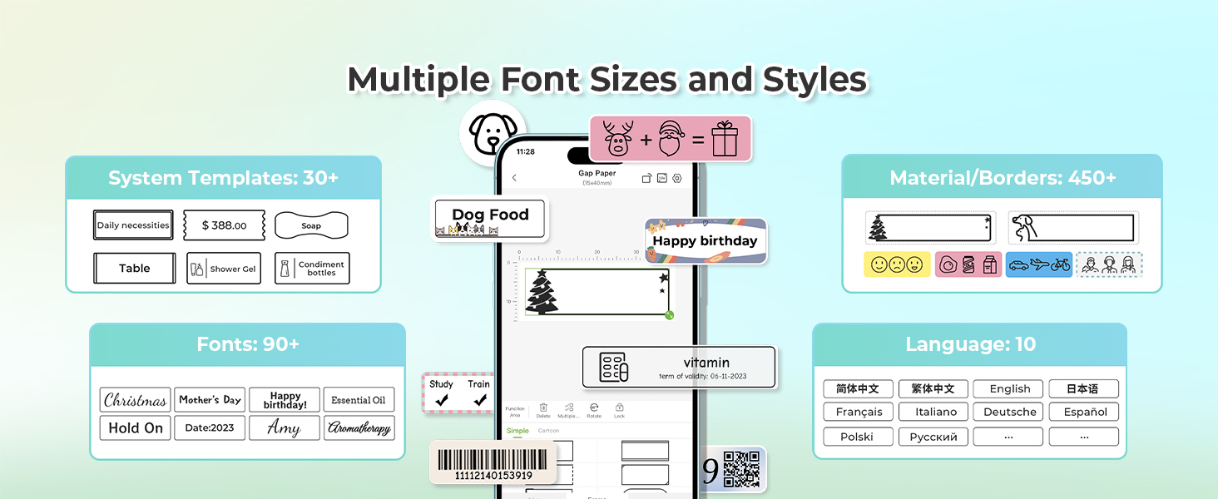Viewport: 1218px width, 499px height.
Task: Switch to the Cartoon tab
Action: [x=548, y=431]
